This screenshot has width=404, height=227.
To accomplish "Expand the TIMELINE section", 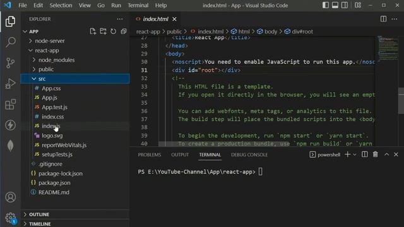I will [x=75, y=224].
